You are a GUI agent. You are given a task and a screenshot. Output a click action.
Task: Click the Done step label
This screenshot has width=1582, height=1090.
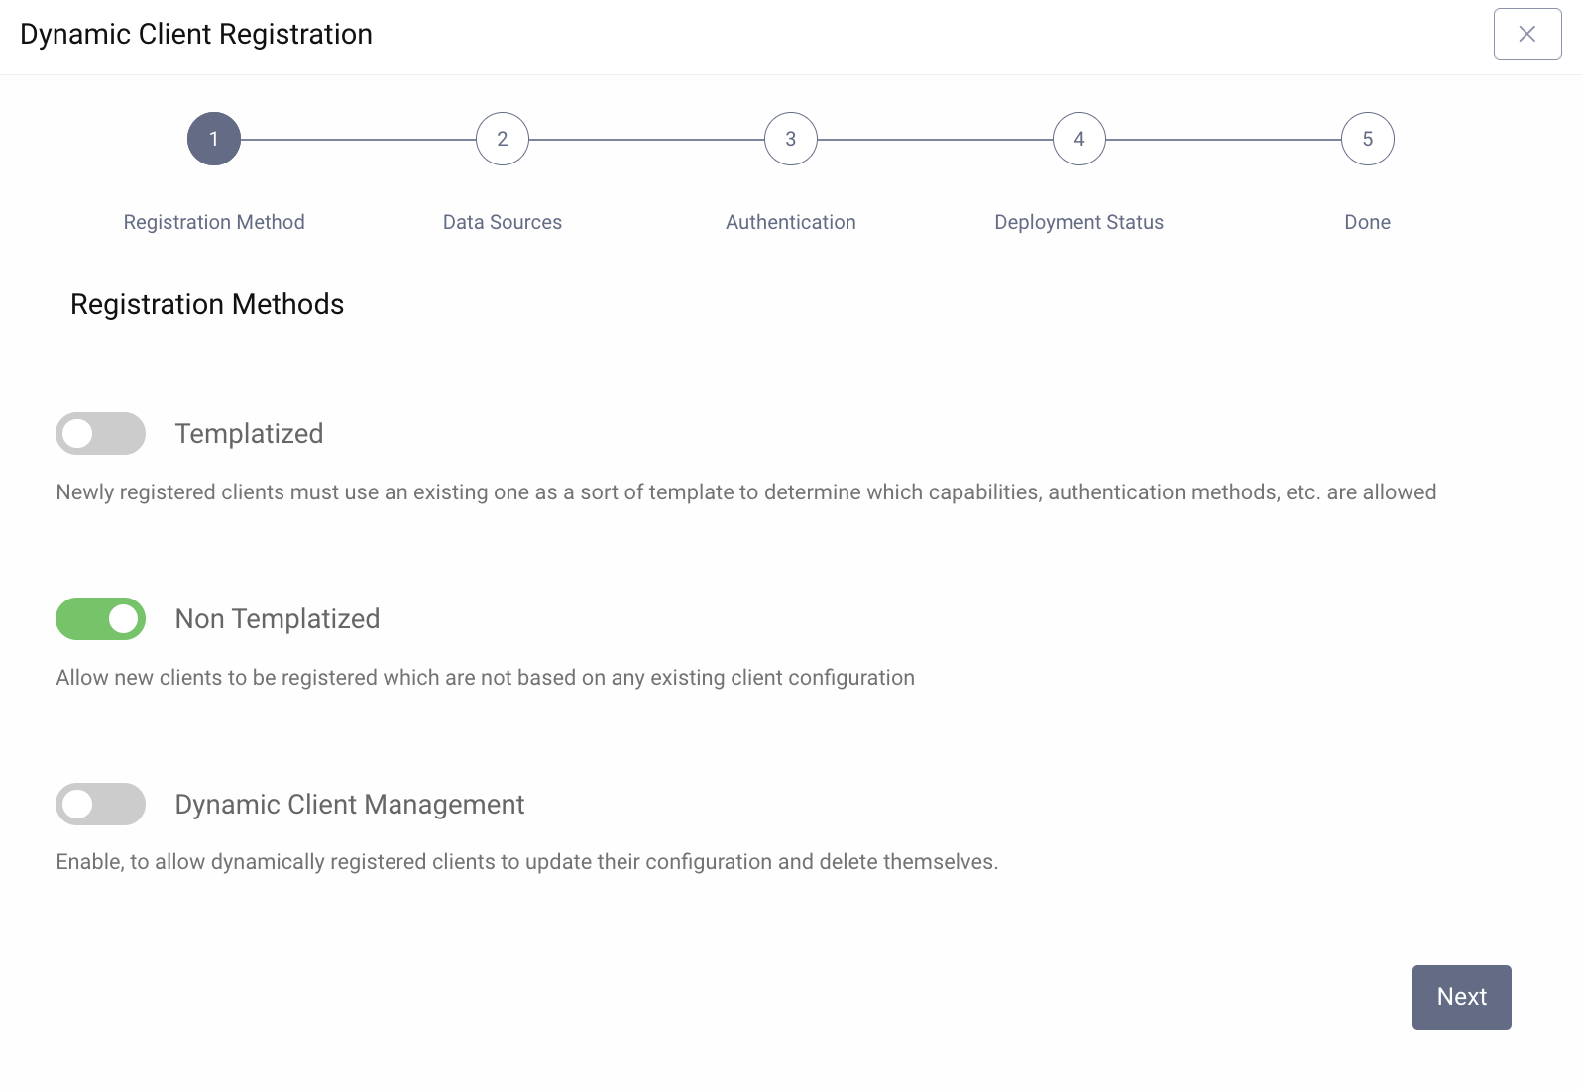point(1367,222)
